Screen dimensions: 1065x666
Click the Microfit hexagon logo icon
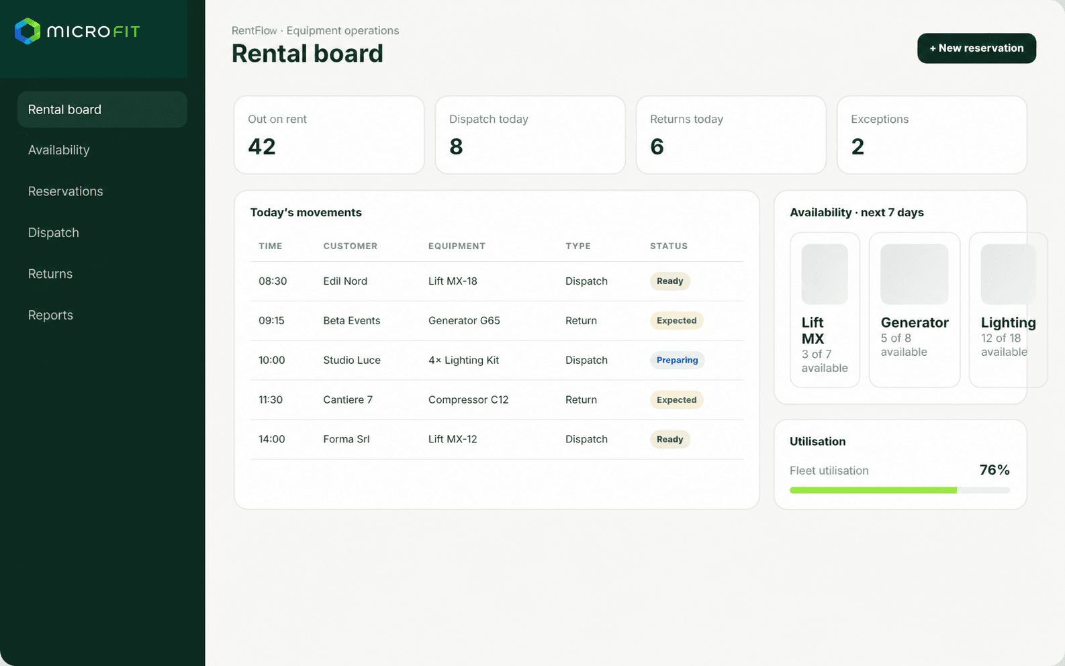[28, 31]
